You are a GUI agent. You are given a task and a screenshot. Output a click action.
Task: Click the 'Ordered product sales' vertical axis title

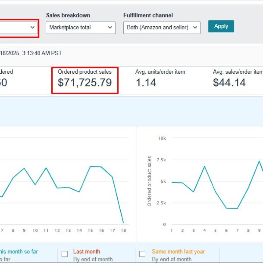pos(149,181)
